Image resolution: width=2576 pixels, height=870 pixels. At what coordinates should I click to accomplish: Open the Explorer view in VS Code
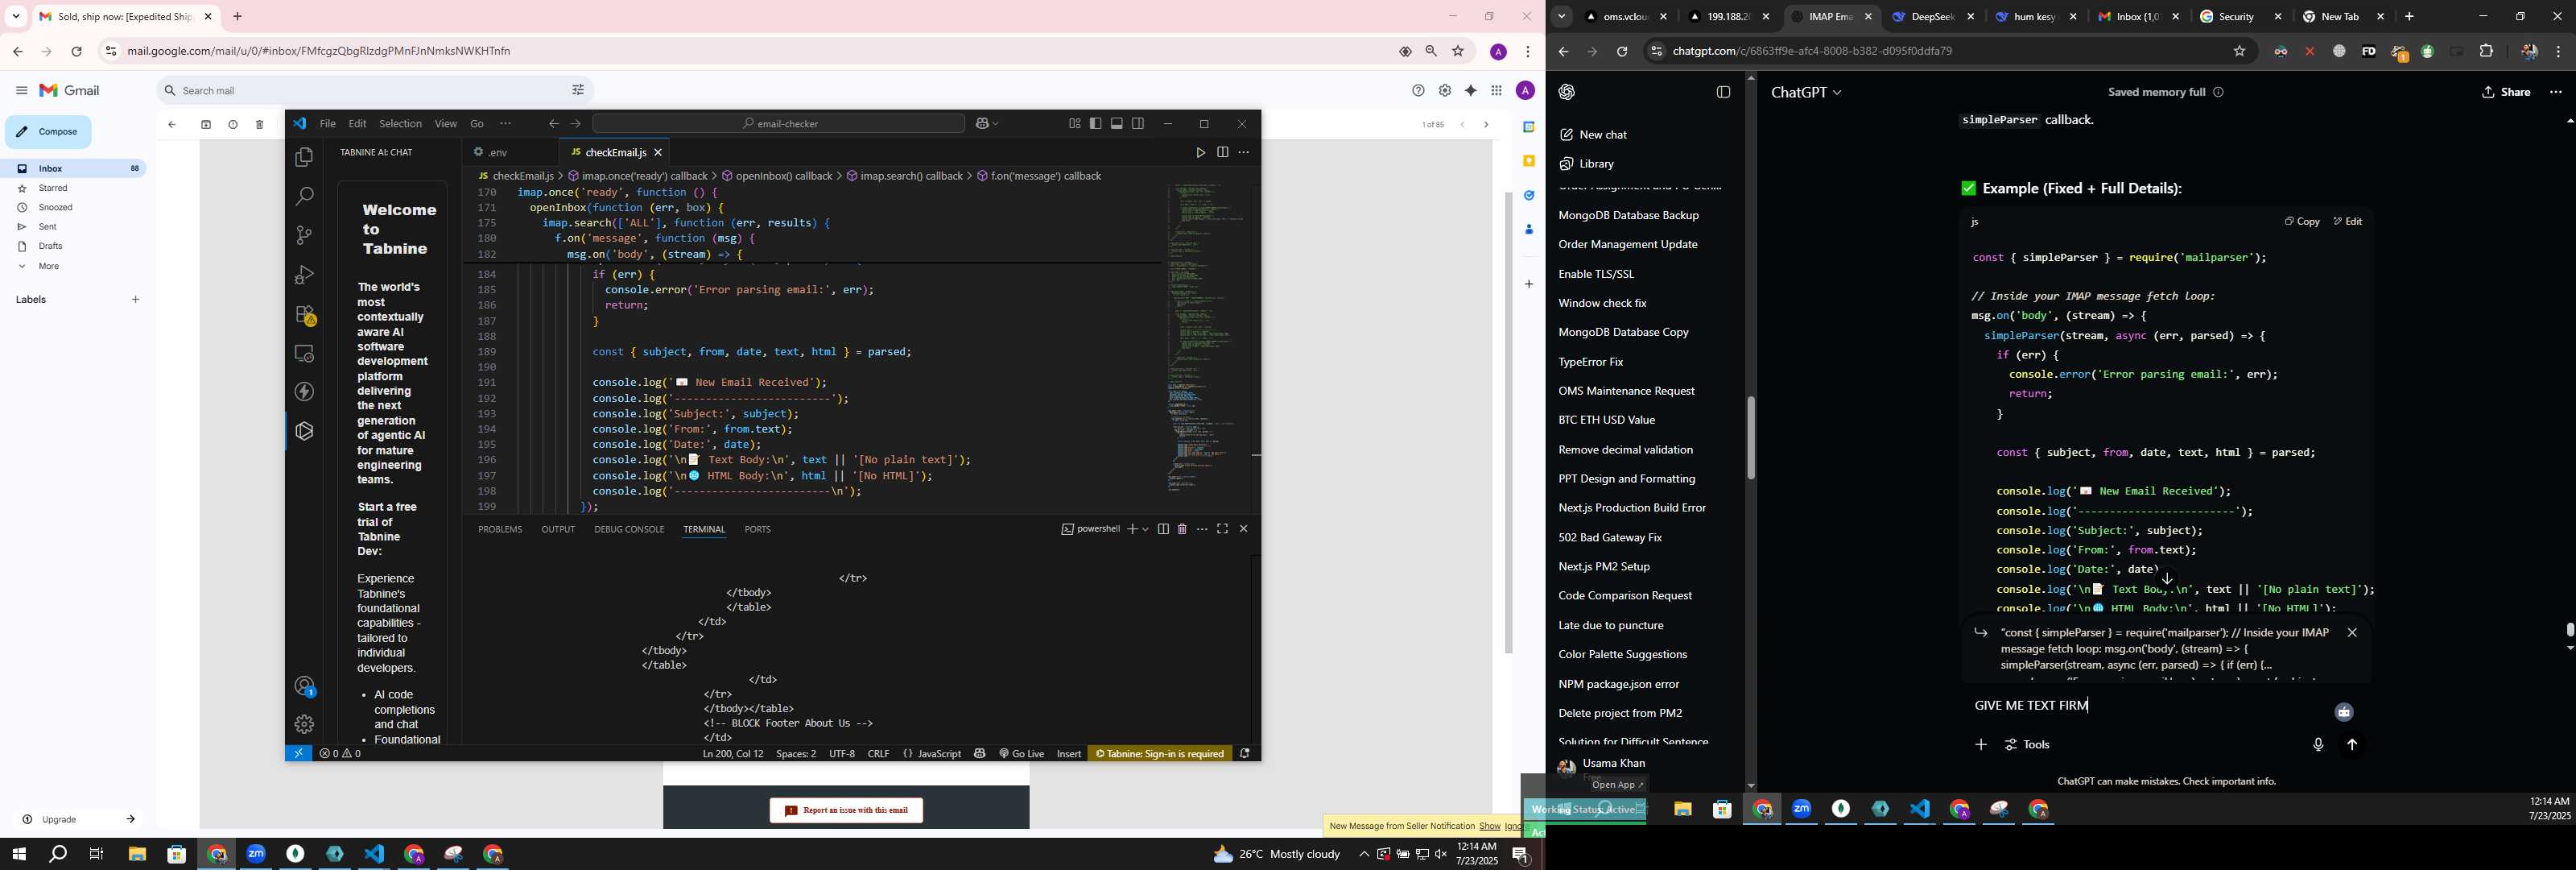pyautogui.click(x=304, y=158)
